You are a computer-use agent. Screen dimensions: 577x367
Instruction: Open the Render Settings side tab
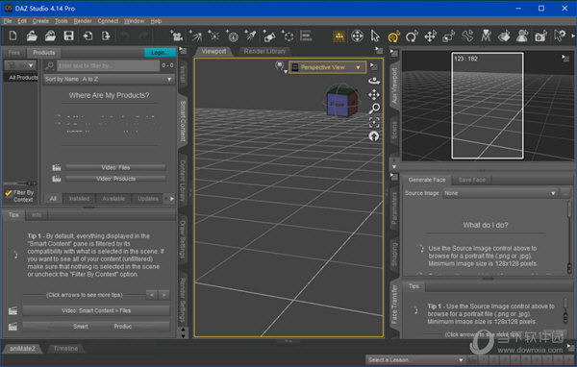183,300
